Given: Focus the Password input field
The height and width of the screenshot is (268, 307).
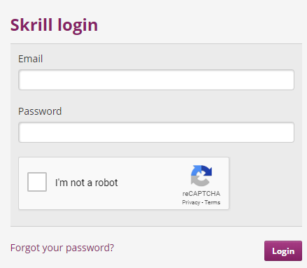Looking at the screenshot, I should point(156,132).
